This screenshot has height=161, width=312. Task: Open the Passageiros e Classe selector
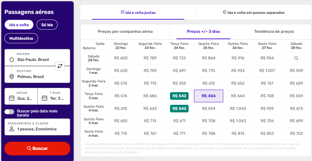click(x=37, y=127)
